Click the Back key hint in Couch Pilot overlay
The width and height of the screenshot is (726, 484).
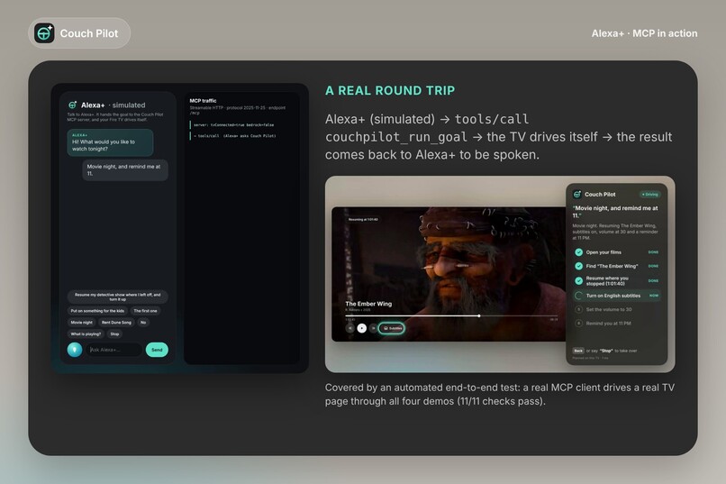click(x=578, y=351)
